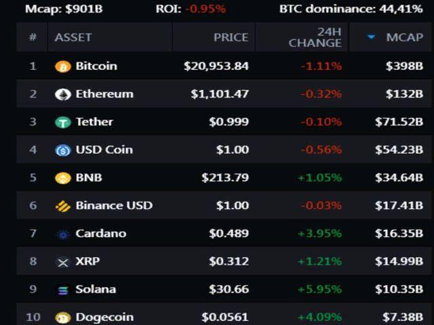Toggle MCAP sort arrow

(371, 37)
